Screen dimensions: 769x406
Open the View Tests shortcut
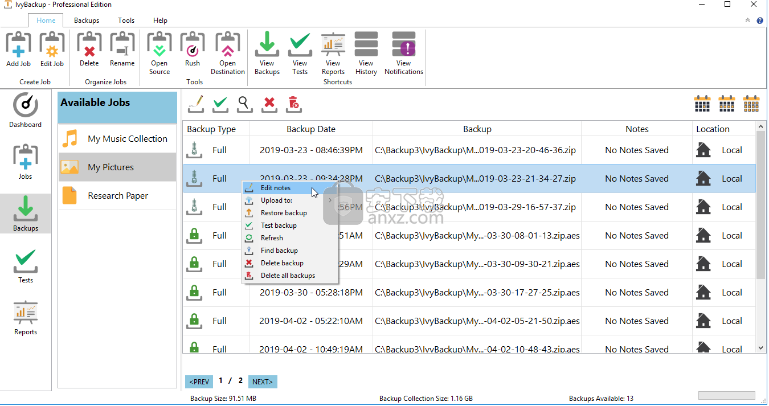click(x=300, y=53)
